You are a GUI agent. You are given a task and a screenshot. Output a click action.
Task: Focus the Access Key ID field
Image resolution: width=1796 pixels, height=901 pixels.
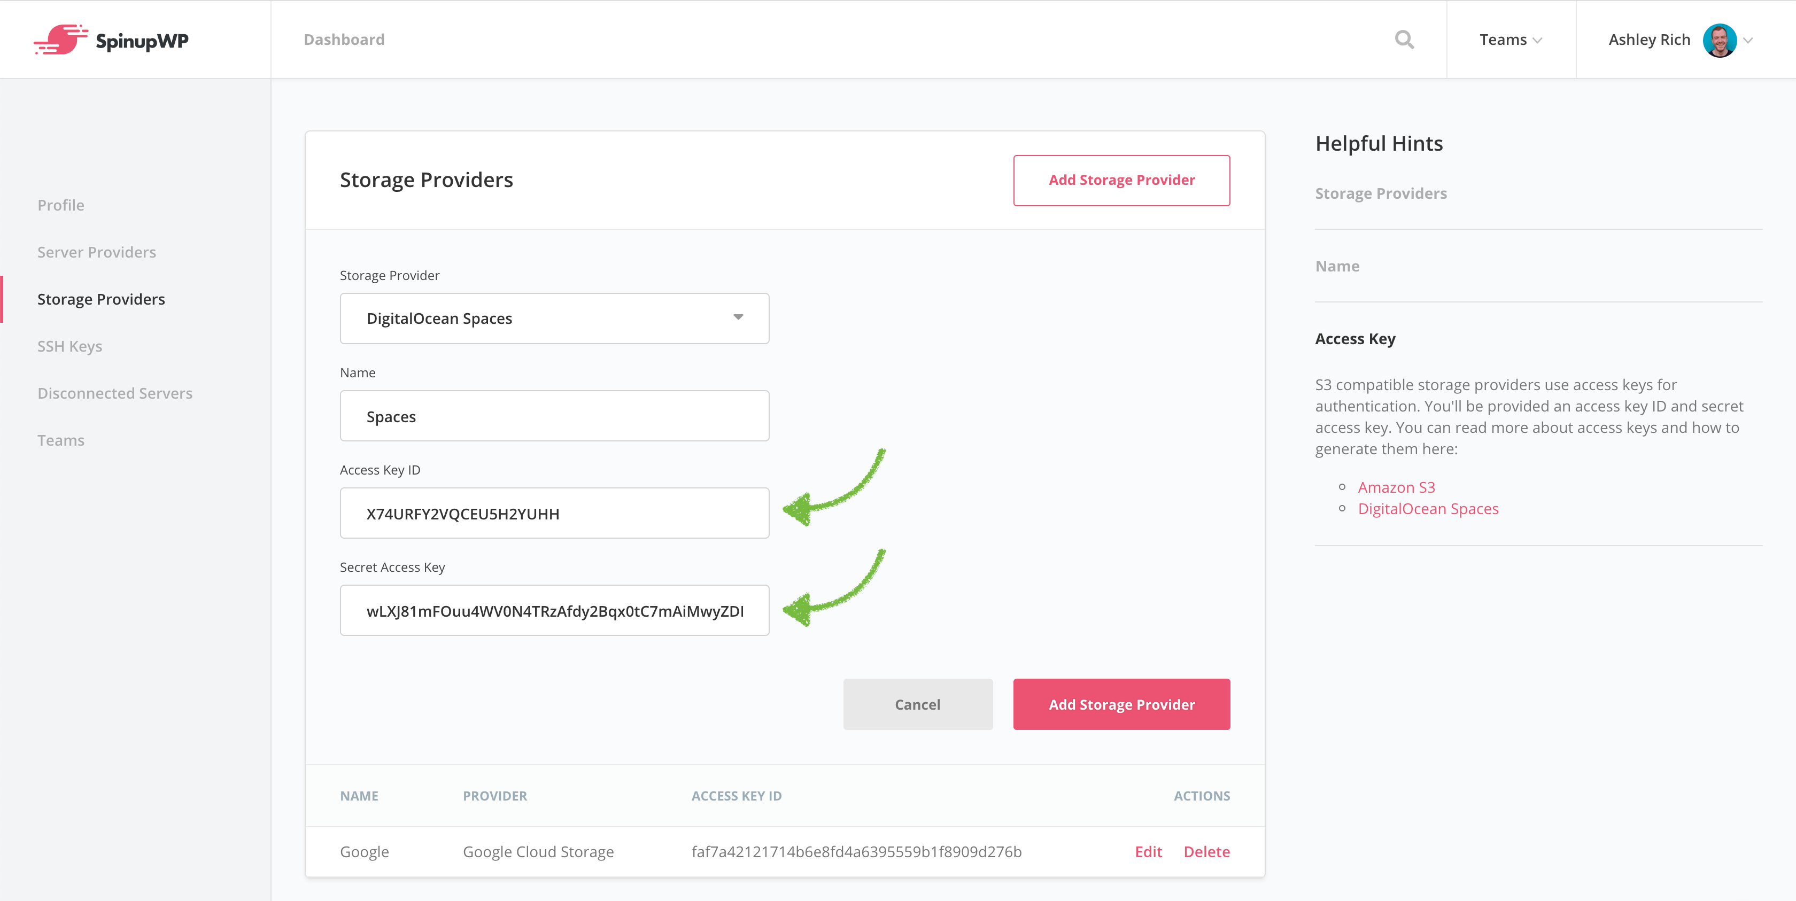(554, 514)
